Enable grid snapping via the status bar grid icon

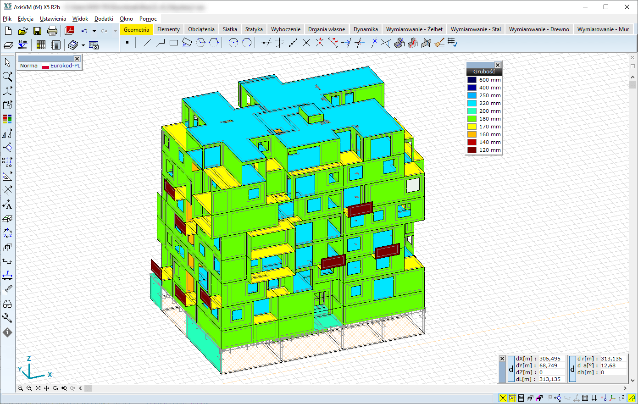[x=511, y=398]
